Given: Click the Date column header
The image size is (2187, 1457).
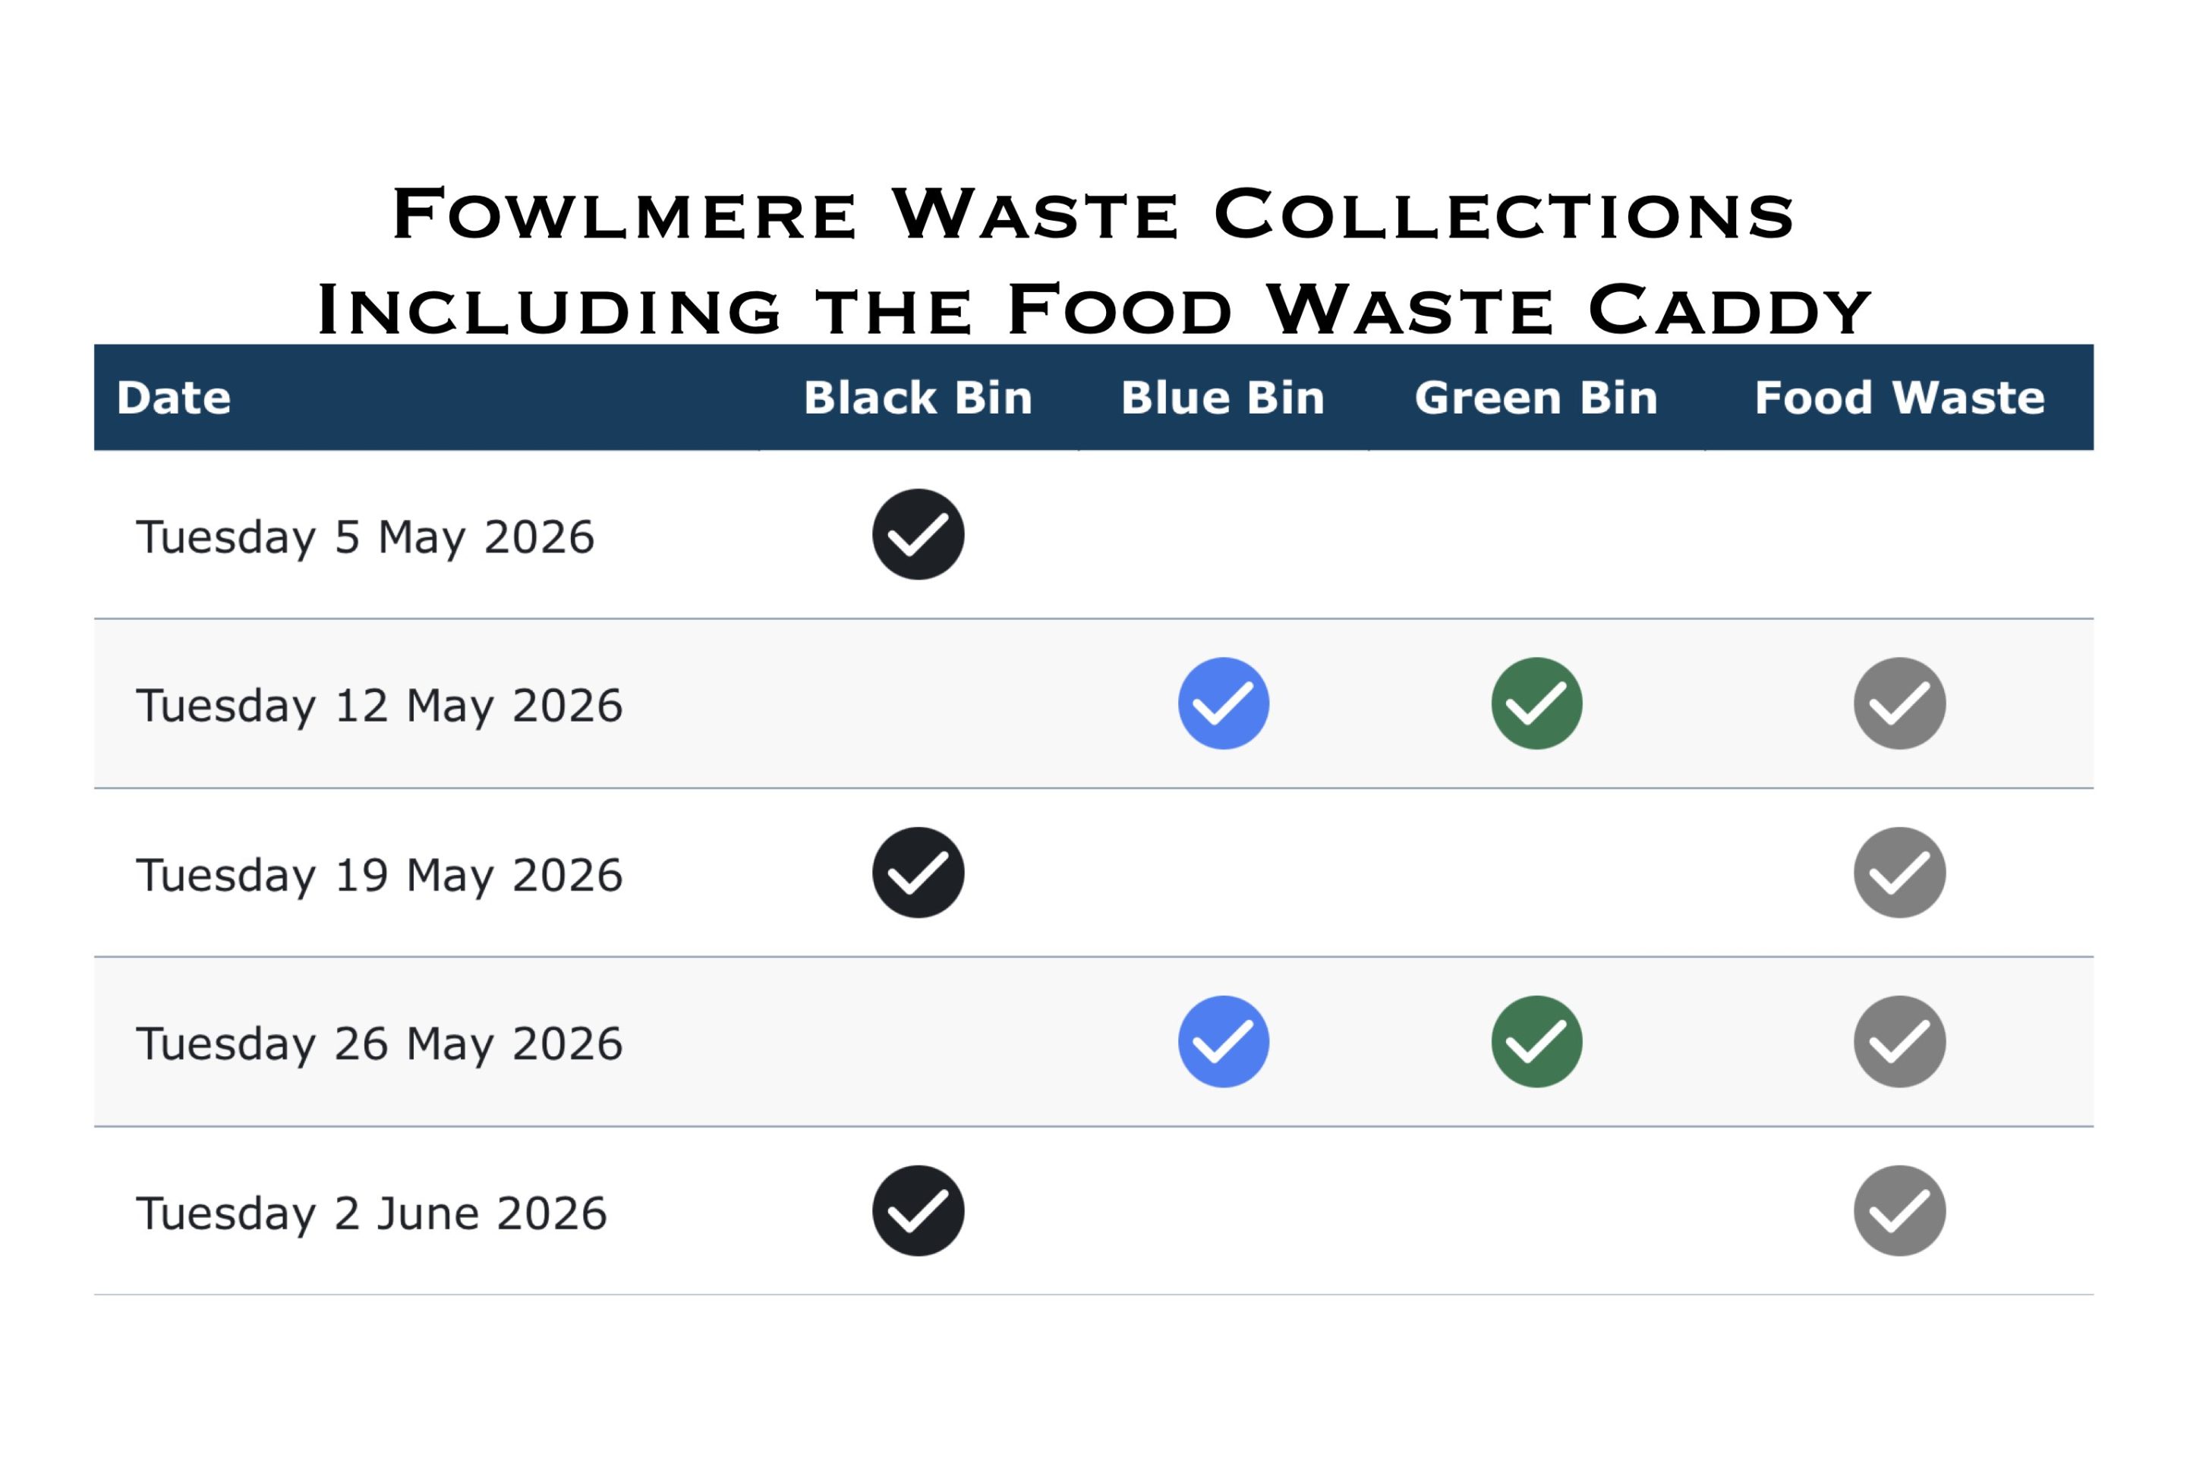Looking at the screenshot, I should click(x=174, y=398).
